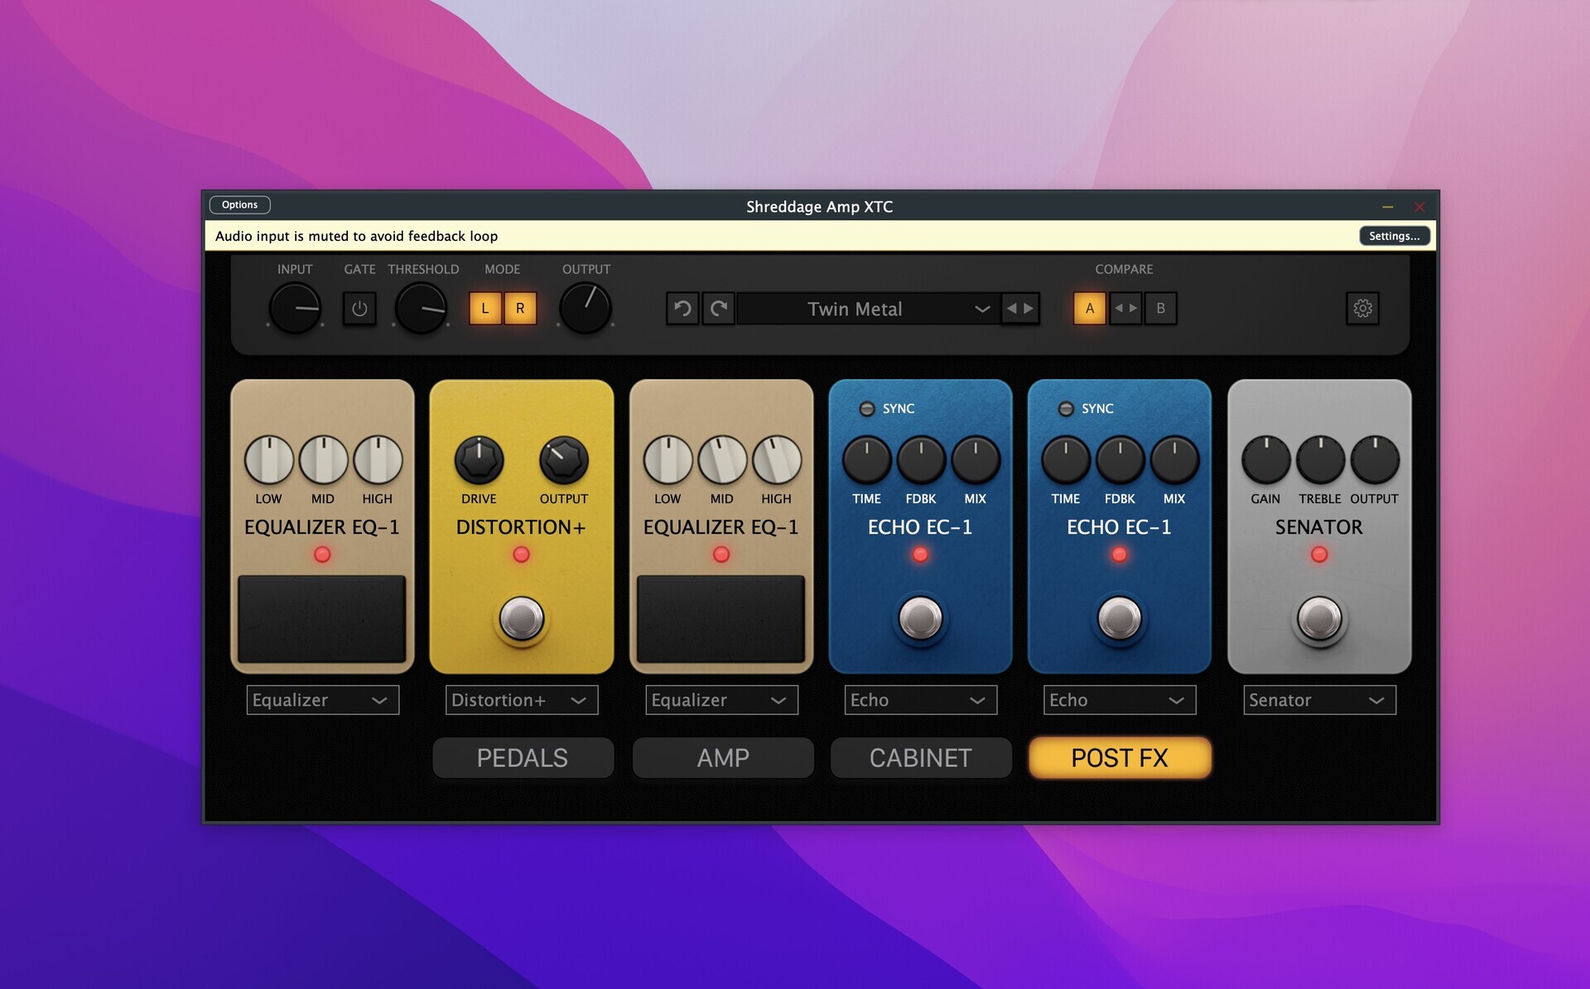Open the third slot Equalizer dropdown

(722, 700)
